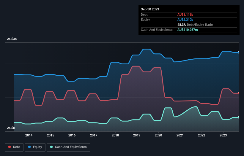Click the Sep 30 2023 tooltip date
Screen dimensions: 244x156
pyautogui.click(x=150, y=9)
